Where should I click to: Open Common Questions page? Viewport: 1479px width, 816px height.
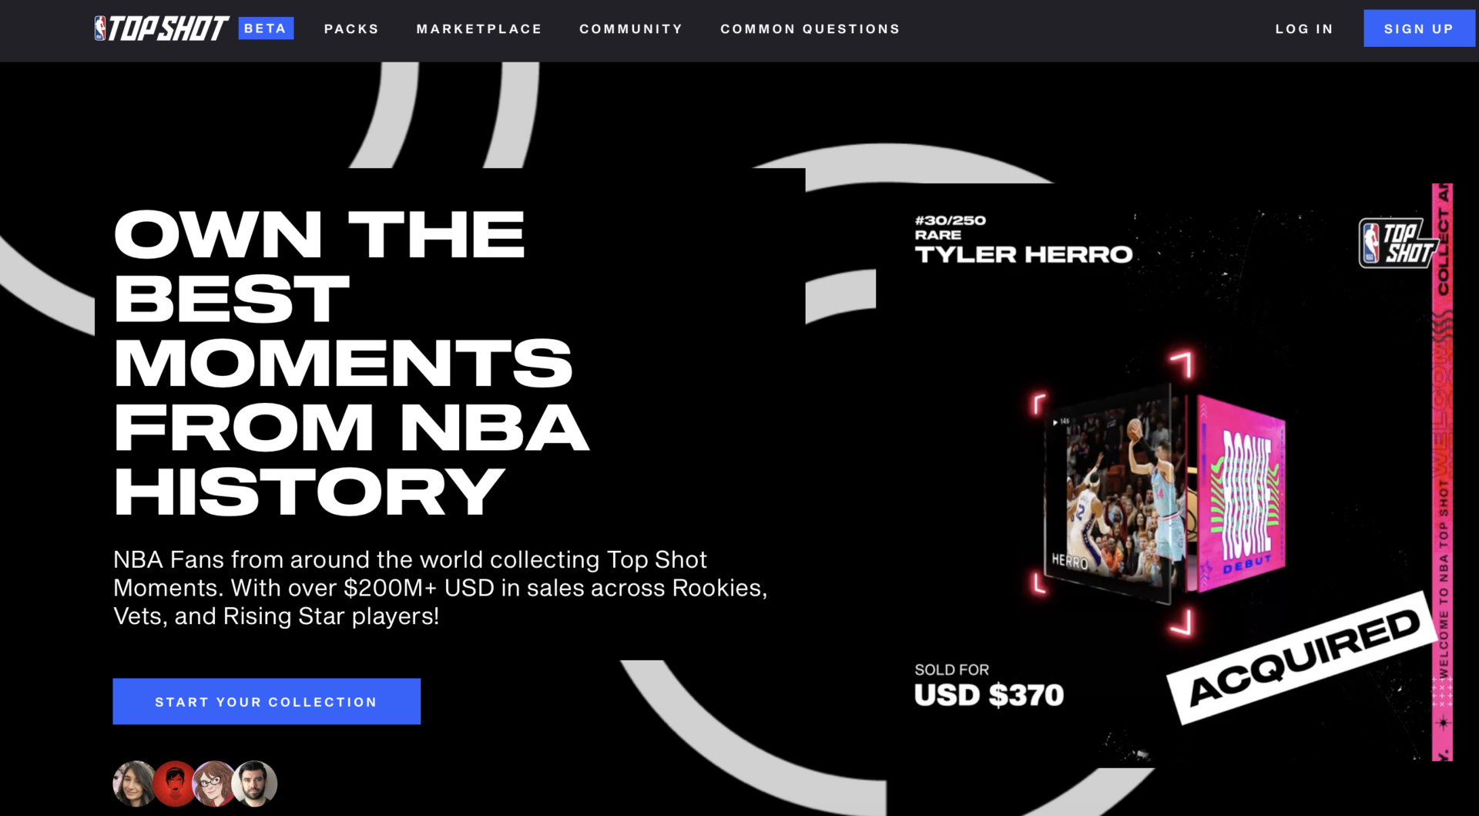pyautogui.click(x=810, y=29)
